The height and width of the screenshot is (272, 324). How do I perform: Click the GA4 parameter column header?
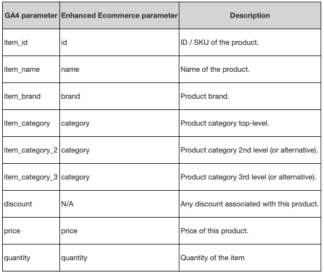[x=31, y=16]
